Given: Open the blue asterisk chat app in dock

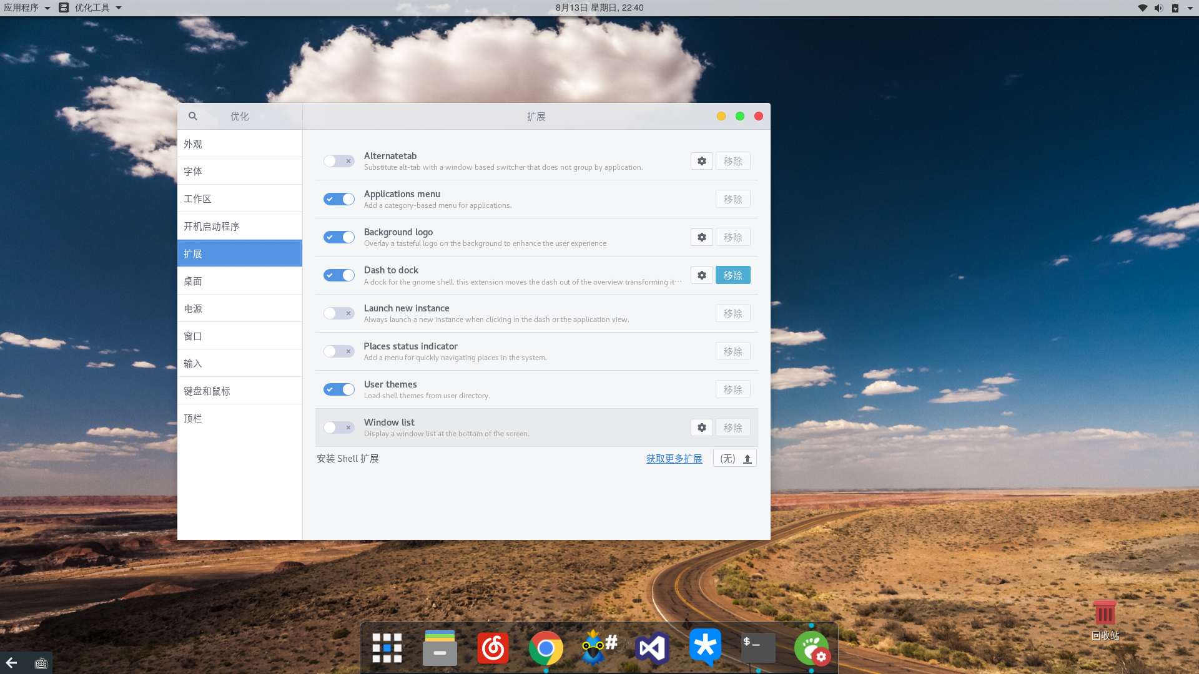Looking at the screenshot, I should pos(705,648).
